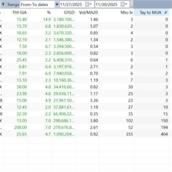Screen dimensions: 172x172
Task: Click the percent value 6.8
Action: (x=48, y=26)
